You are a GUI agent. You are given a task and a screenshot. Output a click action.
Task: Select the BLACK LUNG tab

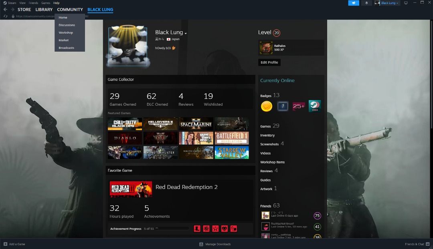[x=100, y=9]
